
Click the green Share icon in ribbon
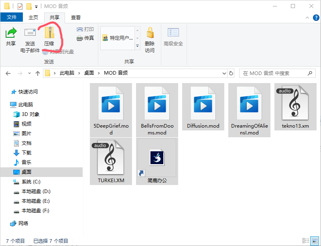(11, 33)
